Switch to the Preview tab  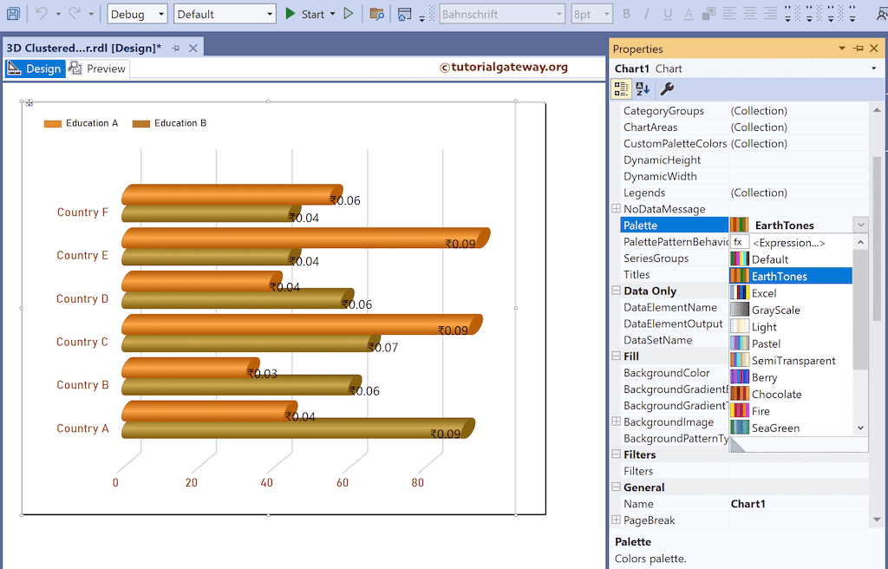point(97,69)
